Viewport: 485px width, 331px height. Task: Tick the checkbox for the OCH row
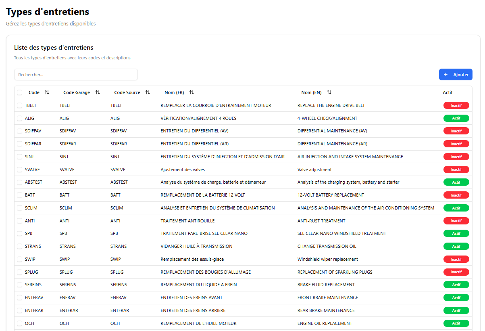(20, 323)
